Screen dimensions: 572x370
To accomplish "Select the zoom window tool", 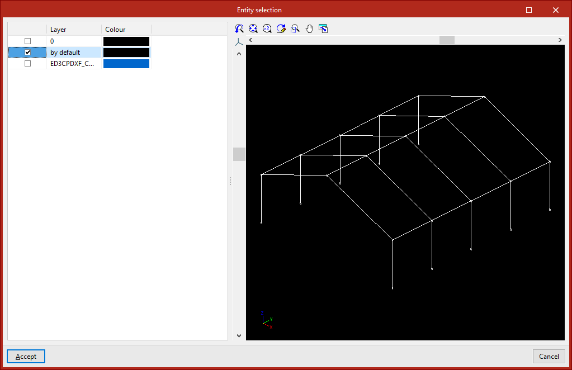I will click(295, 29).
